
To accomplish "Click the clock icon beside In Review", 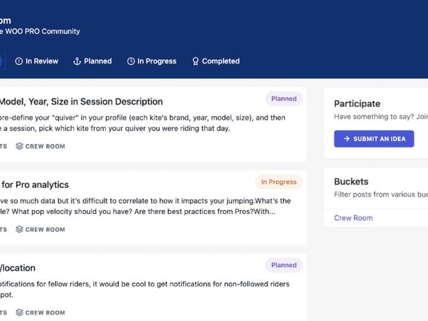I will point(19,62).
